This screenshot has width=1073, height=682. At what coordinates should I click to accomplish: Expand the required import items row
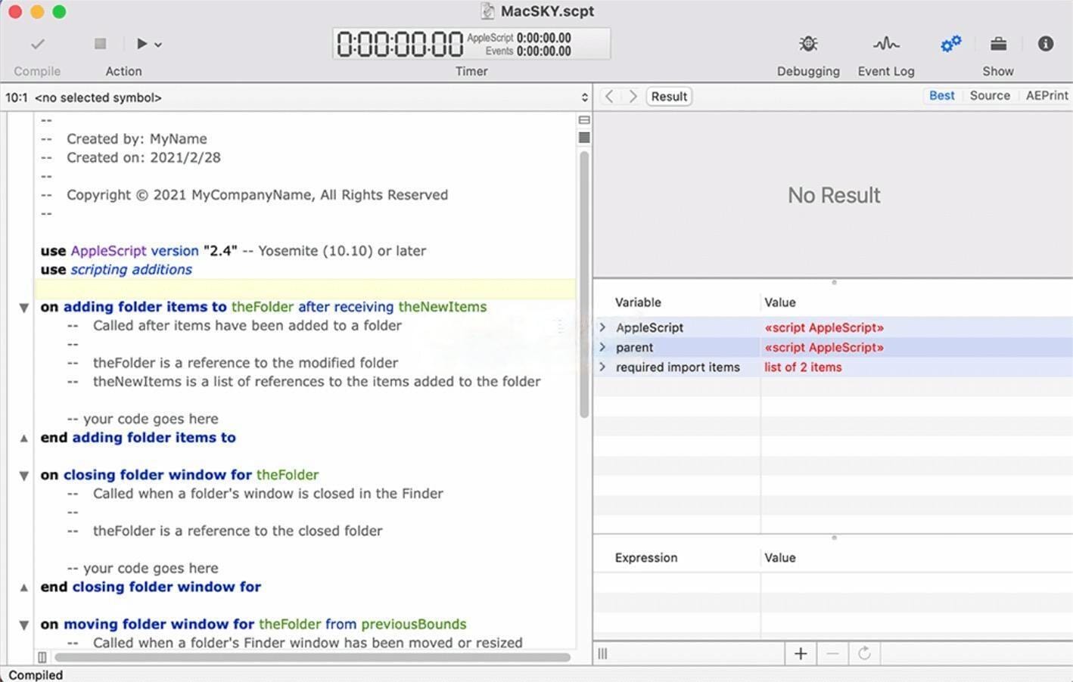tap(602, 367)
